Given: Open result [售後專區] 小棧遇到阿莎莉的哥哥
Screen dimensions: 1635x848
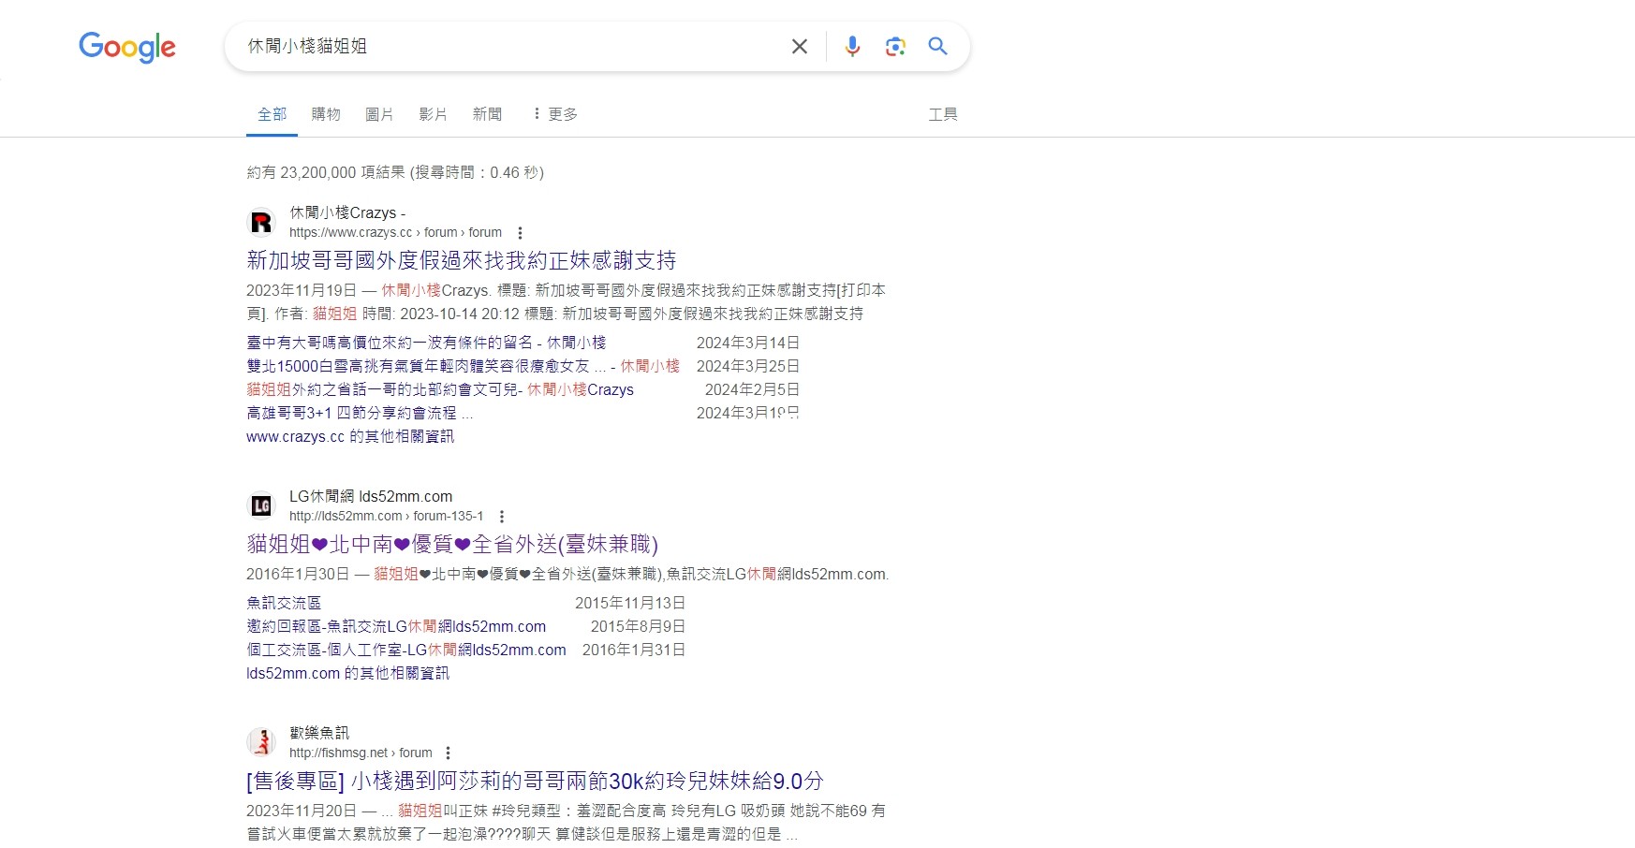Looking at the screenshot, I should point(535,781).
